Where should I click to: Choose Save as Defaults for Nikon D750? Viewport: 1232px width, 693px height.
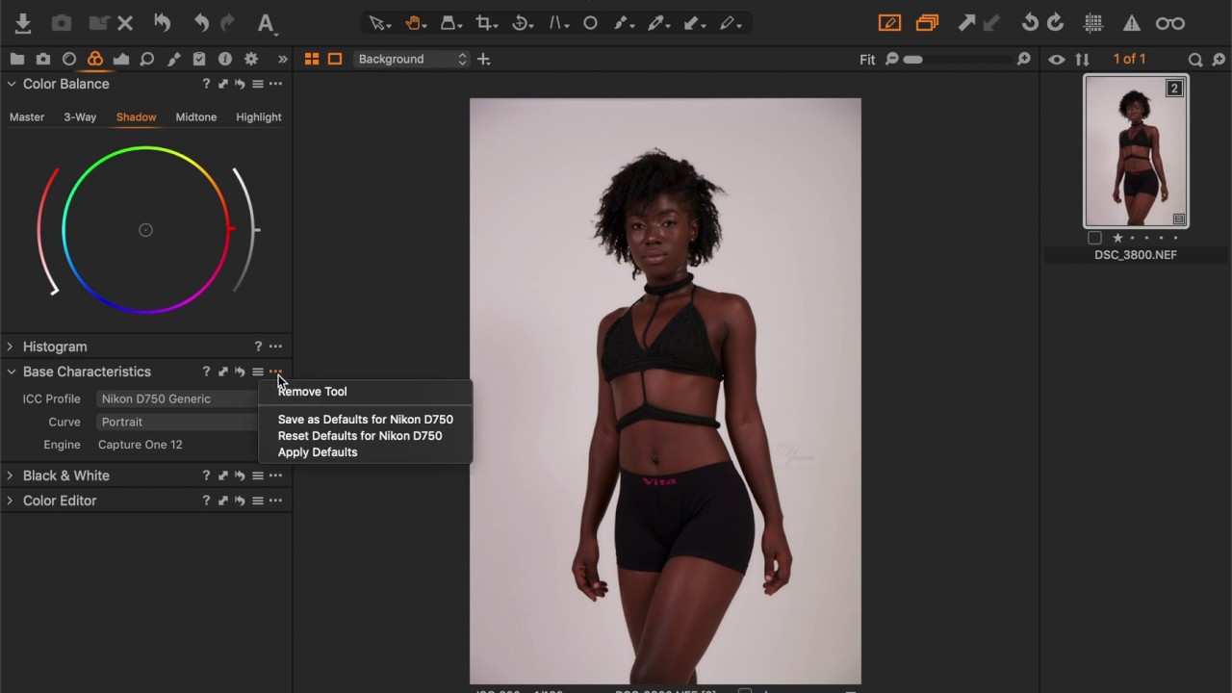coord(366,420)
